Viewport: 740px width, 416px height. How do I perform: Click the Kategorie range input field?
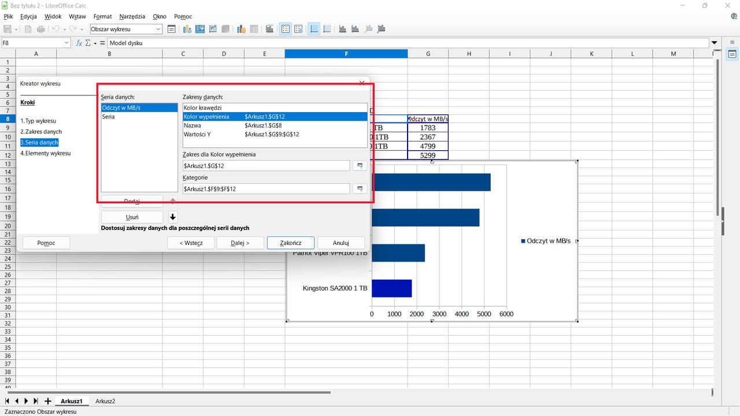(x=267, y=189)
